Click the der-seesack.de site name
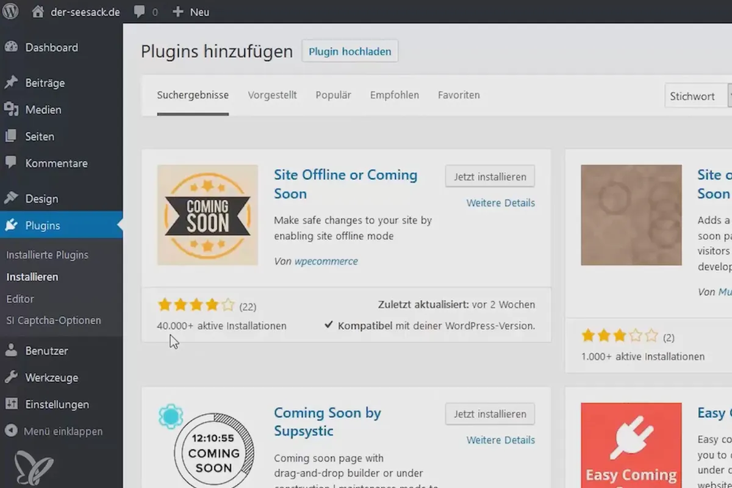Image resolution: width=732 pixels, height=488 pixels. coord(86,12)
